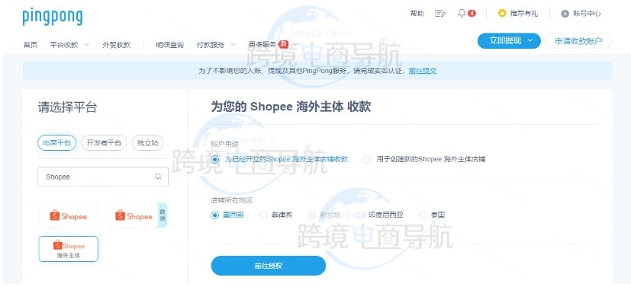The height and width of the screenshot is (287, 631).
Task: Open the 帮助 link
Action: 417,14
